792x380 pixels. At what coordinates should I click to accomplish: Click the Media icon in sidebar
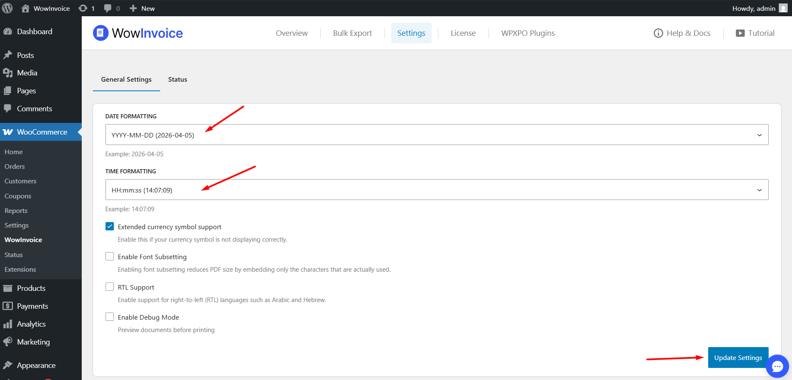point(8,73)
